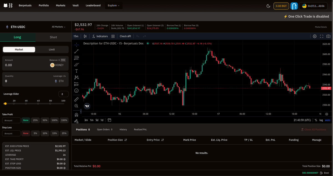
Task: Sort table by Position Size
Action: (x=117, y=140)
